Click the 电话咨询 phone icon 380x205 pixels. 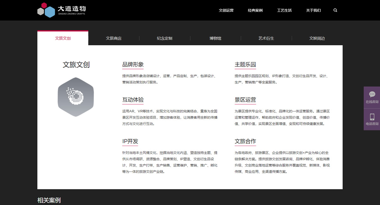point(372,117)
